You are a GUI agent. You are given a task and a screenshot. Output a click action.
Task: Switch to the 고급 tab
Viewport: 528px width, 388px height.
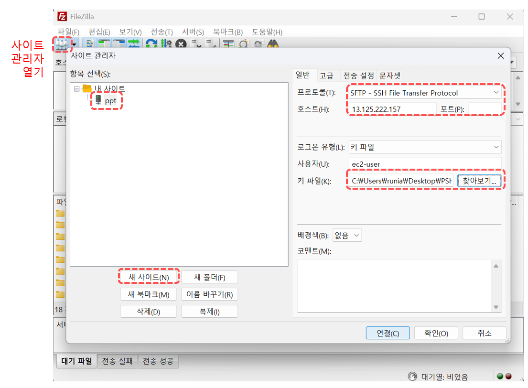pos(326,75)
